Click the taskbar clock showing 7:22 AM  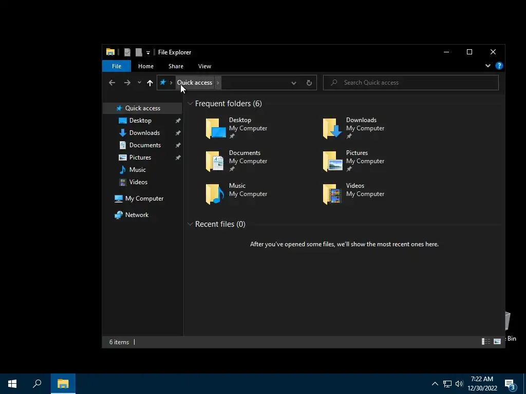click(482, 384)
